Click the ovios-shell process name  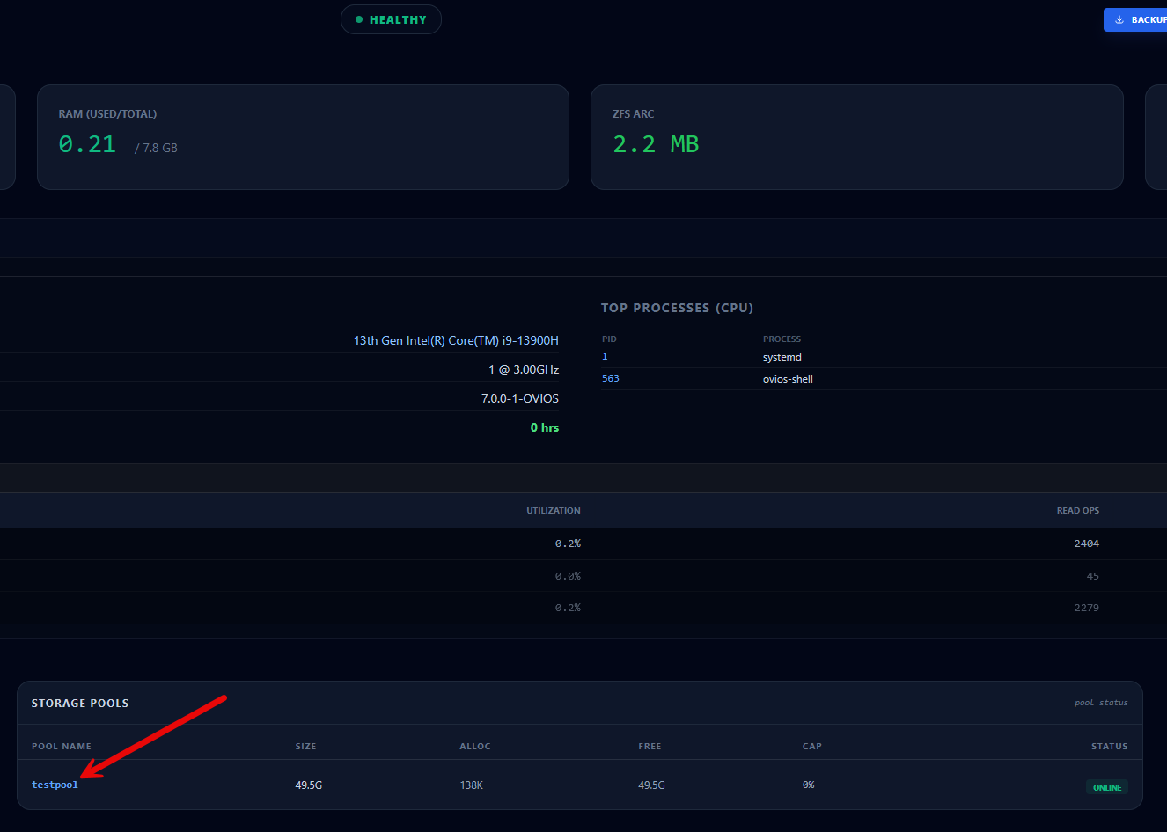click(788, 379)
